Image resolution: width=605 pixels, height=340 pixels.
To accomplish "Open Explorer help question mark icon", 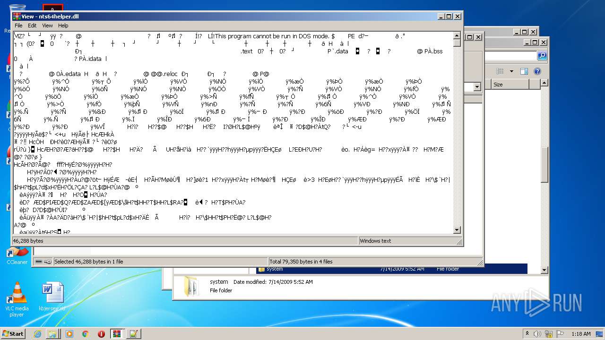I will pos(537,71).
